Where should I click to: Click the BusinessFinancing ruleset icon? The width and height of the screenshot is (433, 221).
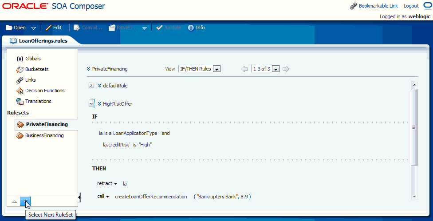coord(20,136)
